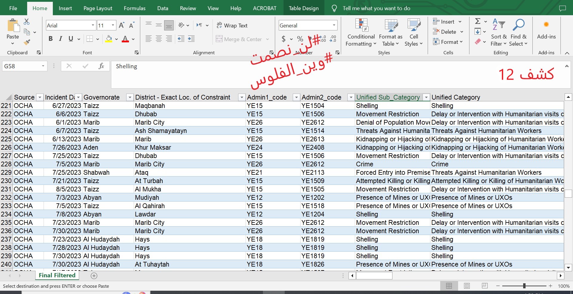Insert function using the fx icon

[x=101, y=66]
